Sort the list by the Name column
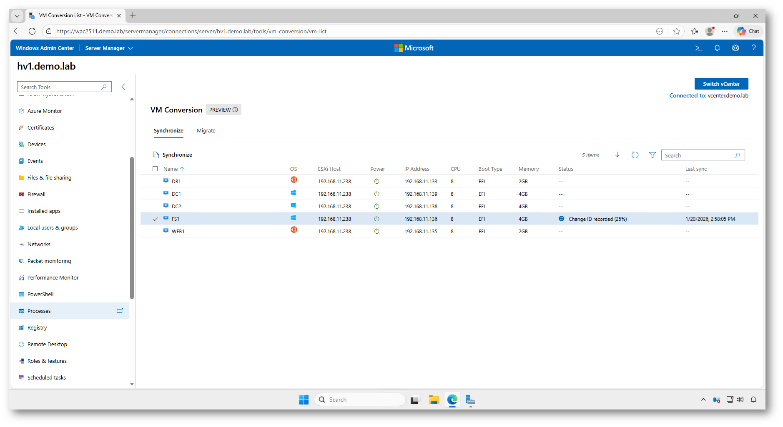Viewport: 783px width, 427px height. (x=171, y=169)
